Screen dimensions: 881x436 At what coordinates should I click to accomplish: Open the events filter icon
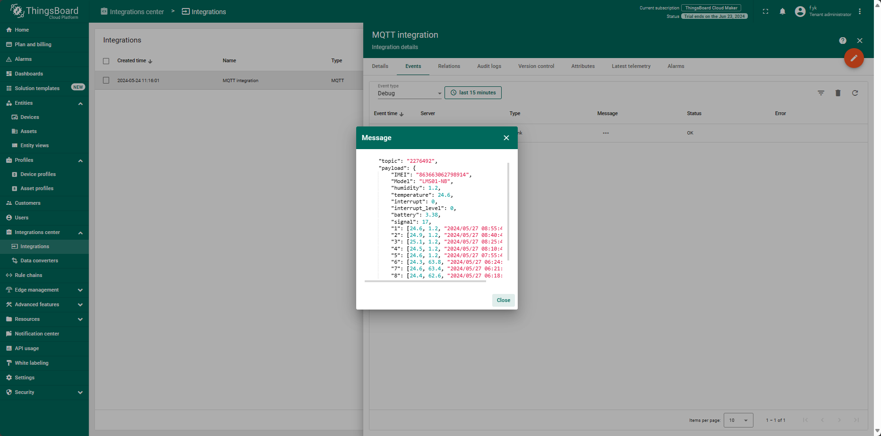821,93
